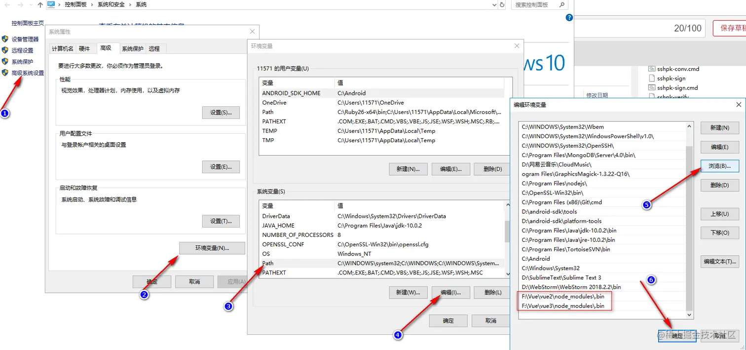Click 设置(T) for startup and recovery
The width and height of the screenshot is (746, 350).
coord(221,221)
